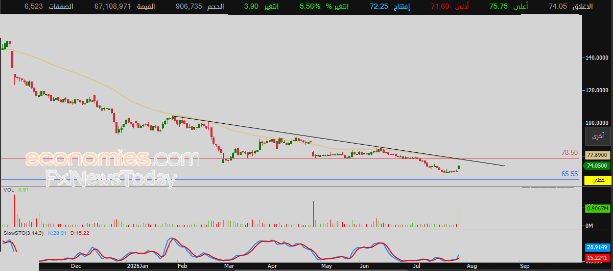Select the blue 65.55 support level label
The image size is (613, 271).
pyautogui.click(x=570, y=174)
